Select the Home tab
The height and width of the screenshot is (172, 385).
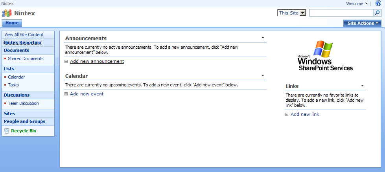(x=12, y=23)
